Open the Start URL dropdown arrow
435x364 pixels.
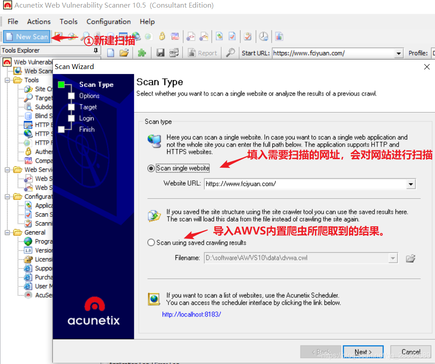[399, 53]
